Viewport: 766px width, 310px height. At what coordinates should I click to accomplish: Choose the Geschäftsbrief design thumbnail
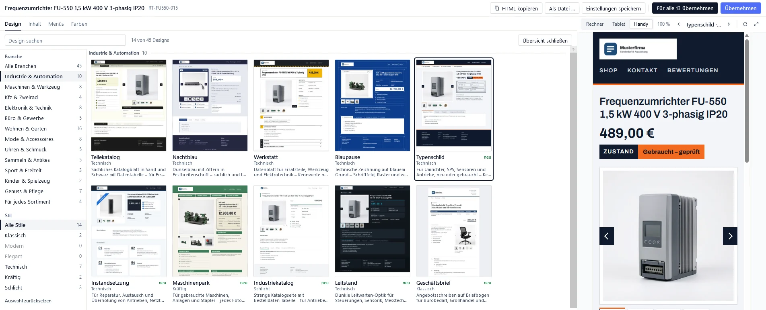pyautogui.click(x=454, y=231)
